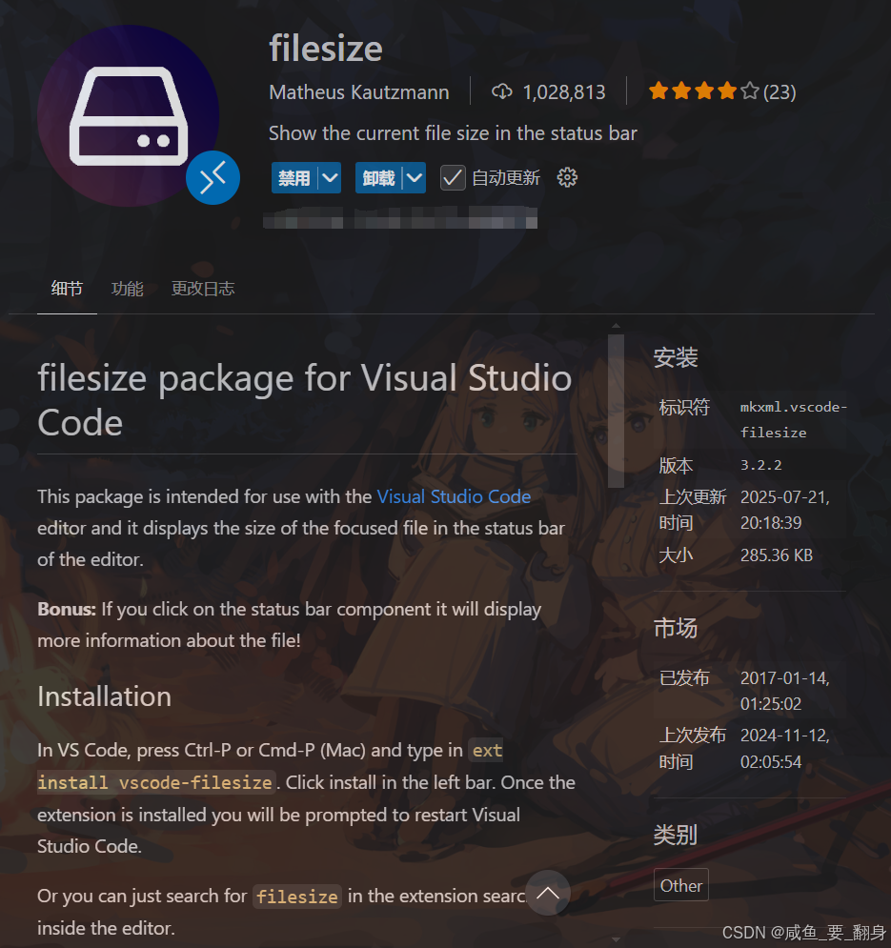Screen dimensions: 891x948
Task: Open the 更改日志 changelog tab
Action: [203, 289]
